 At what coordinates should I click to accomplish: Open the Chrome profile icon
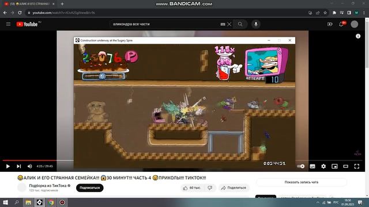357,13
